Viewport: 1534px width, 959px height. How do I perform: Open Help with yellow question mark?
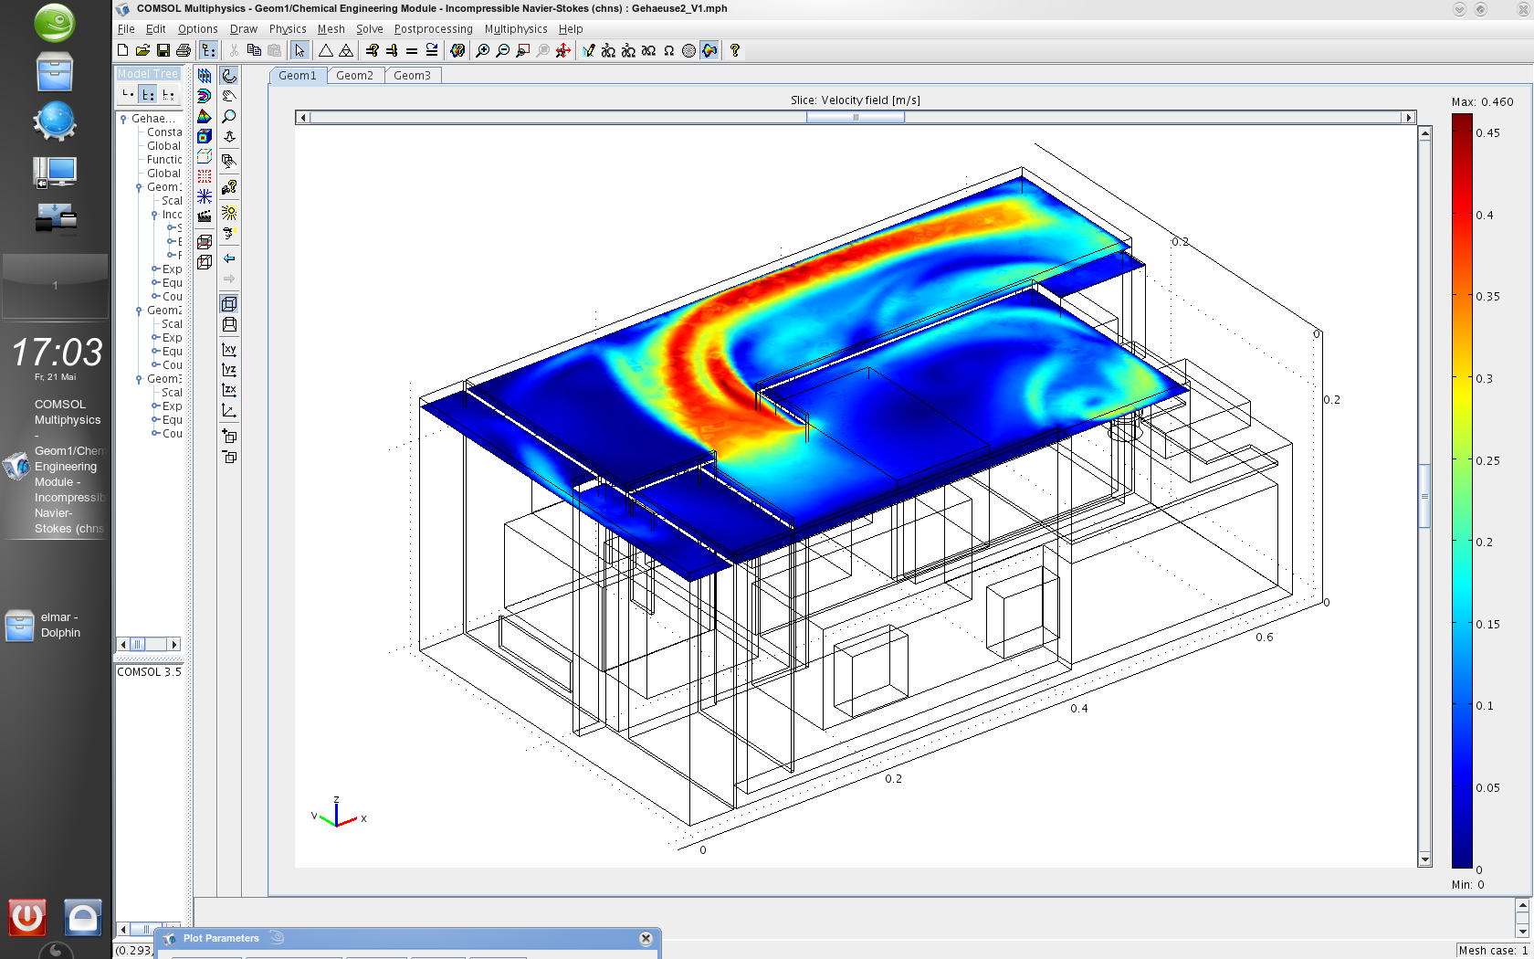click(735, 50)
